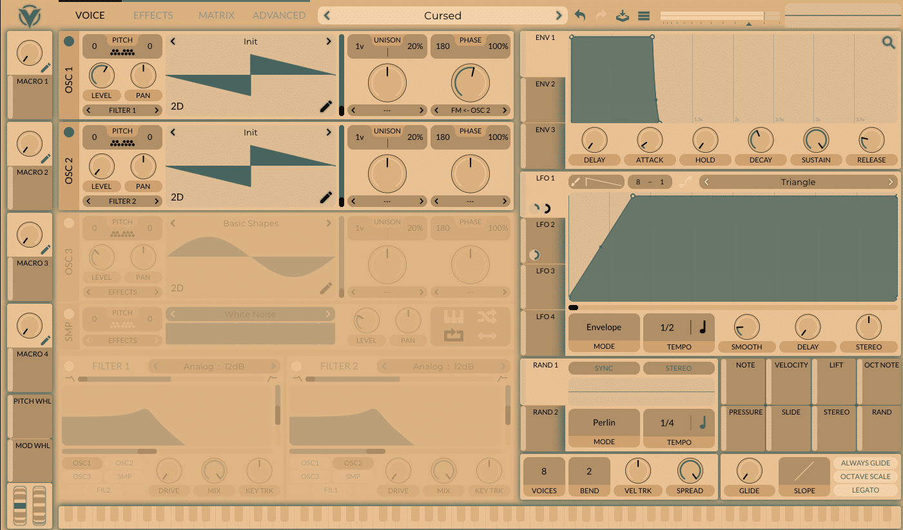
Task: Edit OSC 1 wavetable with pencil icon
Action: coord(326,106)
